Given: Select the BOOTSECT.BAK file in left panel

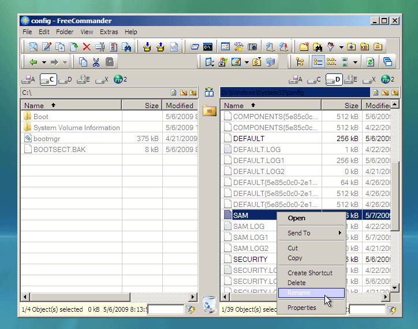Looking at the screenshot, I should pos(55,150).
